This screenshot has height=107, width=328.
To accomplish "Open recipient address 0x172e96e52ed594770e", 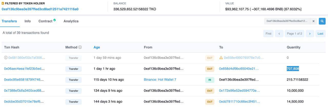I will 239,91.
